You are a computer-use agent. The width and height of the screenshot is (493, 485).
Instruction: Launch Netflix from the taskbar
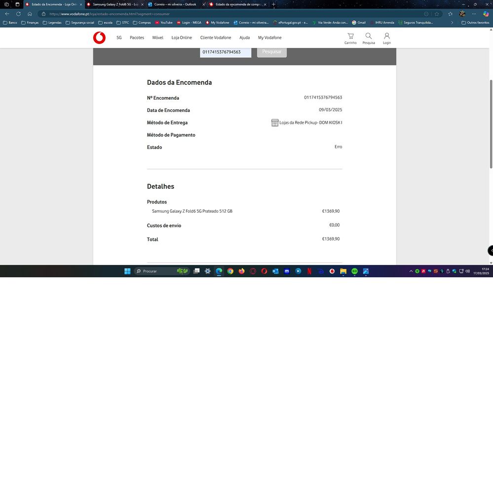[x=309, y=271]
